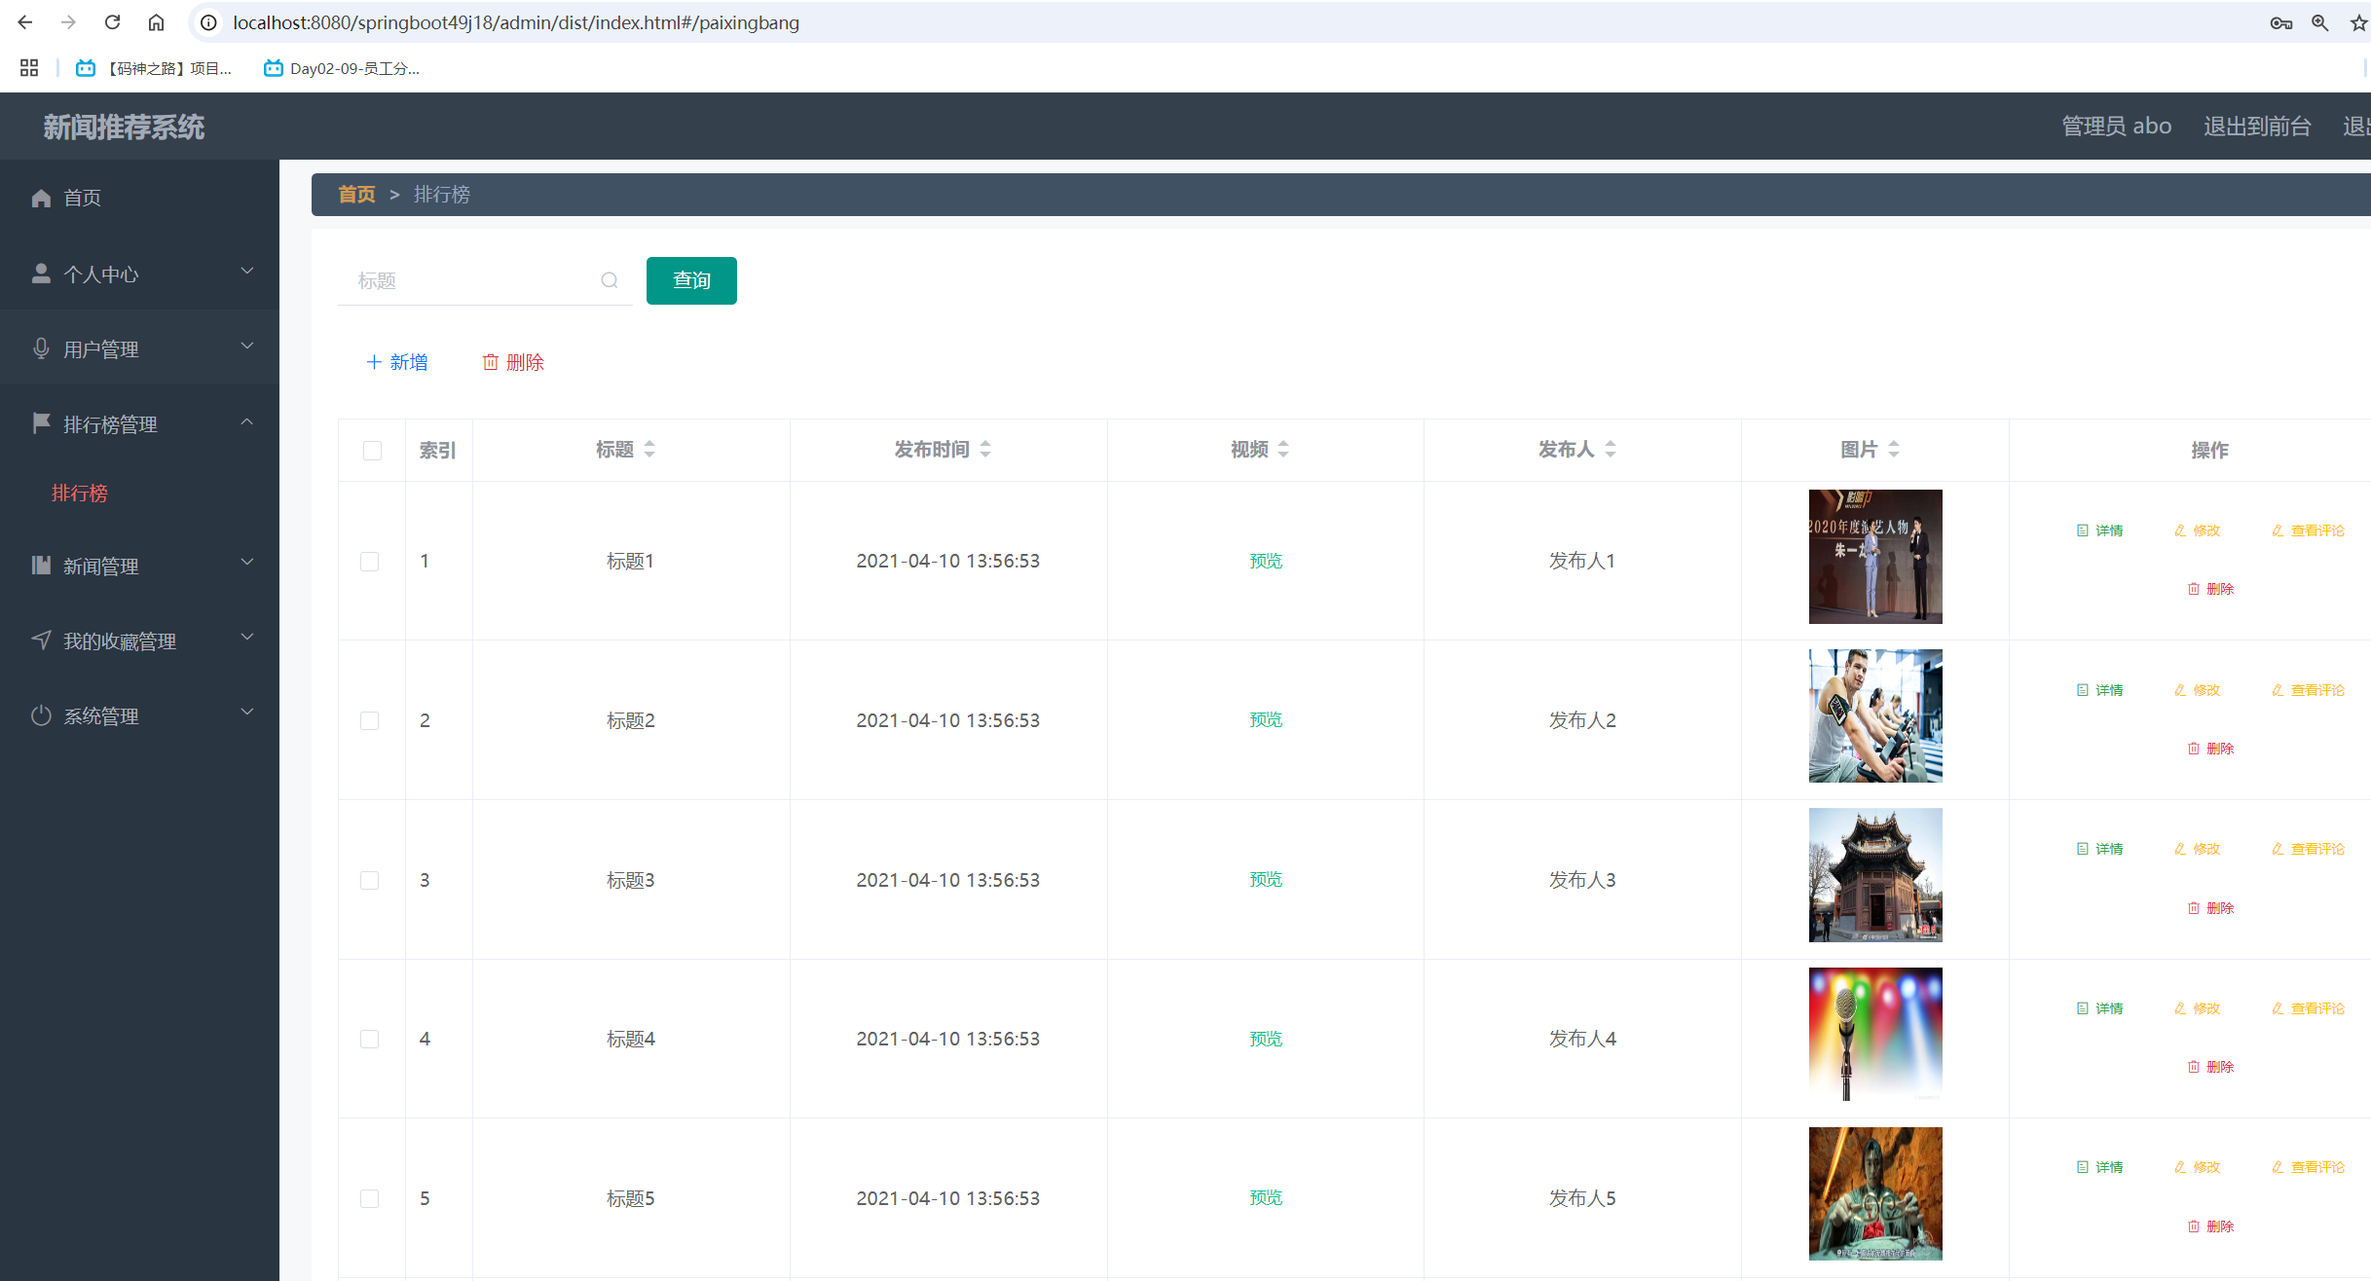Image resolution: width=2371 pixels, height=1281 pixels.
Task: Click 删除 in row 标题5
Action: (x=2210, y=1226)
